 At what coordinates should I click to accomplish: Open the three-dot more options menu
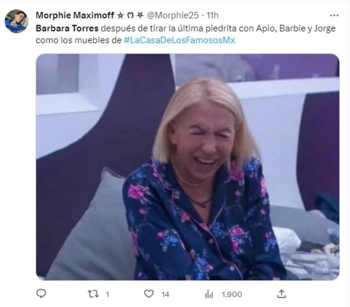coord(334,15)
